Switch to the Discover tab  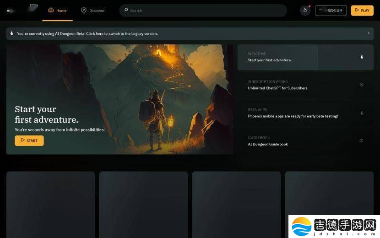[93, 11]
